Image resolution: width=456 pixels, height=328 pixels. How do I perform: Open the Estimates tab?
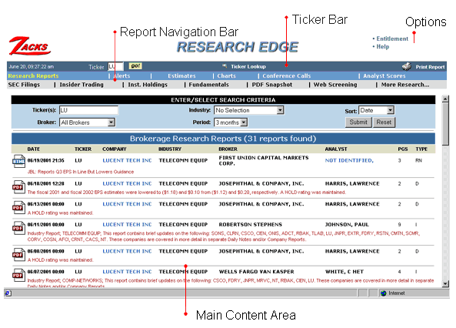(x=181, y=75)
